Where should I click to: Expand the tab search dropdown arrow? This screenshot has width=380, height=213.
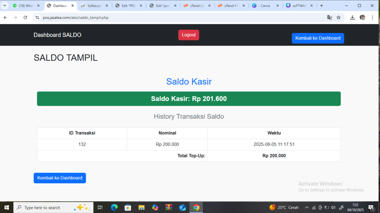pyautogui.click(x=5, y=6)
